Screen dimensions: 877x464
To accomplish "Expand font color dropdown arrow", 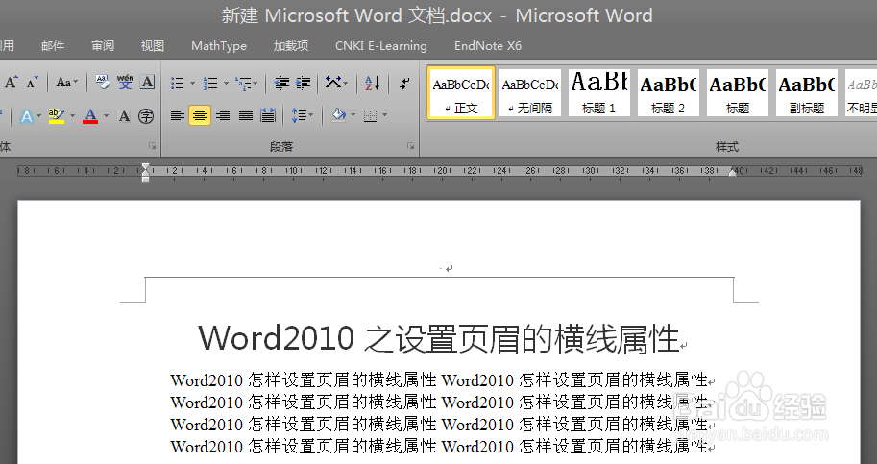I will pos(106,115).
